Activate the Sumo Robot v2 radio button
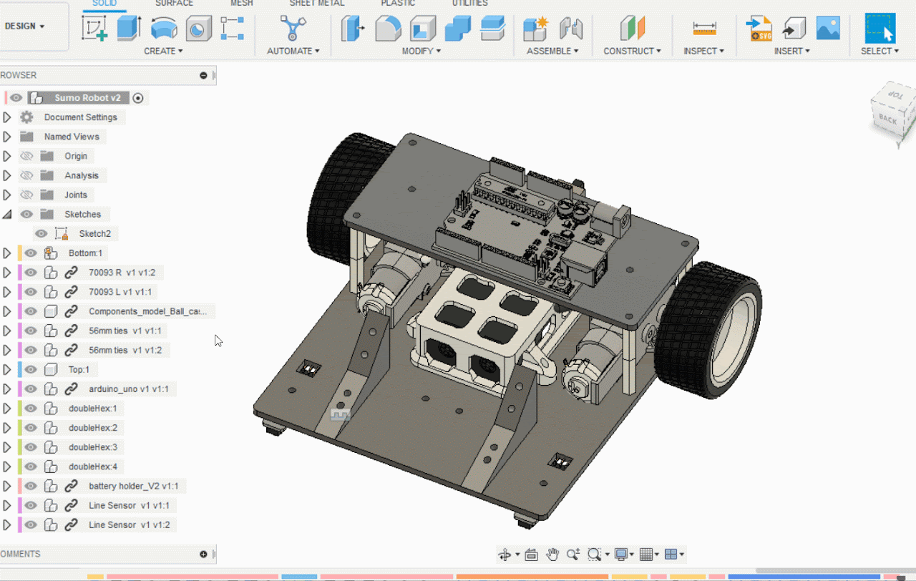The width and height of the screenshot is (916, 581). coord(138,98)
